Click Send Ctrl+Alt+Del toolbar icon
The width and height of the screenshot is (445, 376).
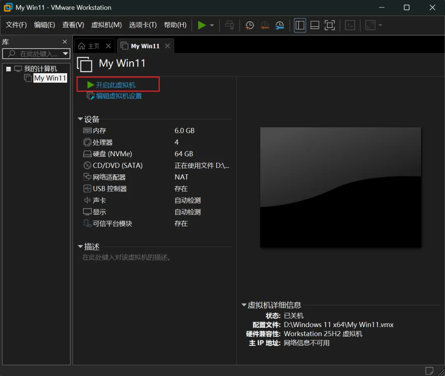coord(230,25)
